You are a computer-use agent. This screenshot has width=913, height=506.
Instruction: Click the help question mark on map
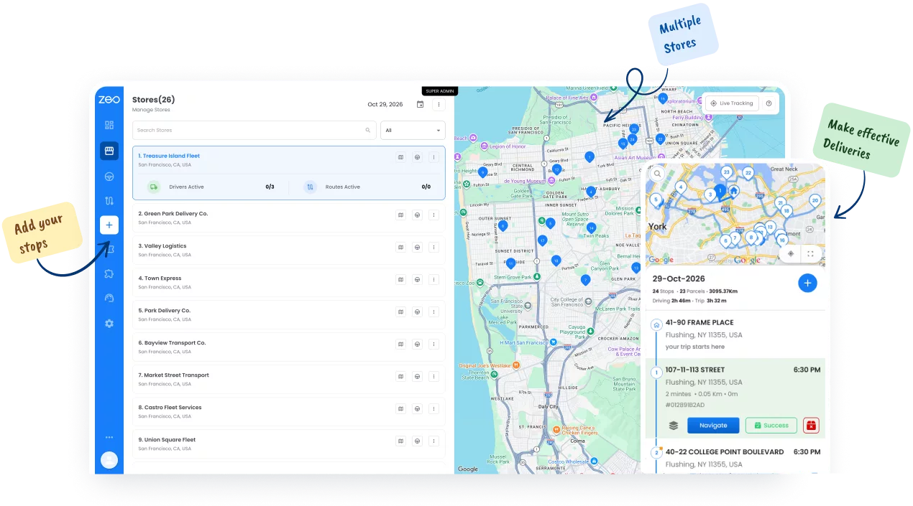coord(769,103)
